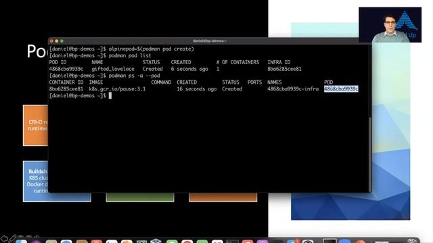Click the 'NAME' header in pod list

click(x=97, y=62)
